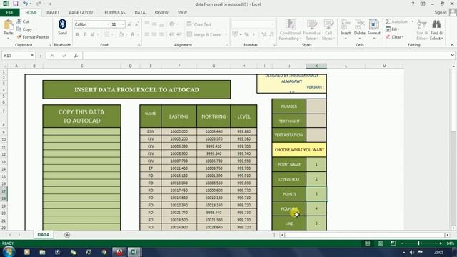Select column K header
The image size is (457, 257).
(x=316, y=66)
